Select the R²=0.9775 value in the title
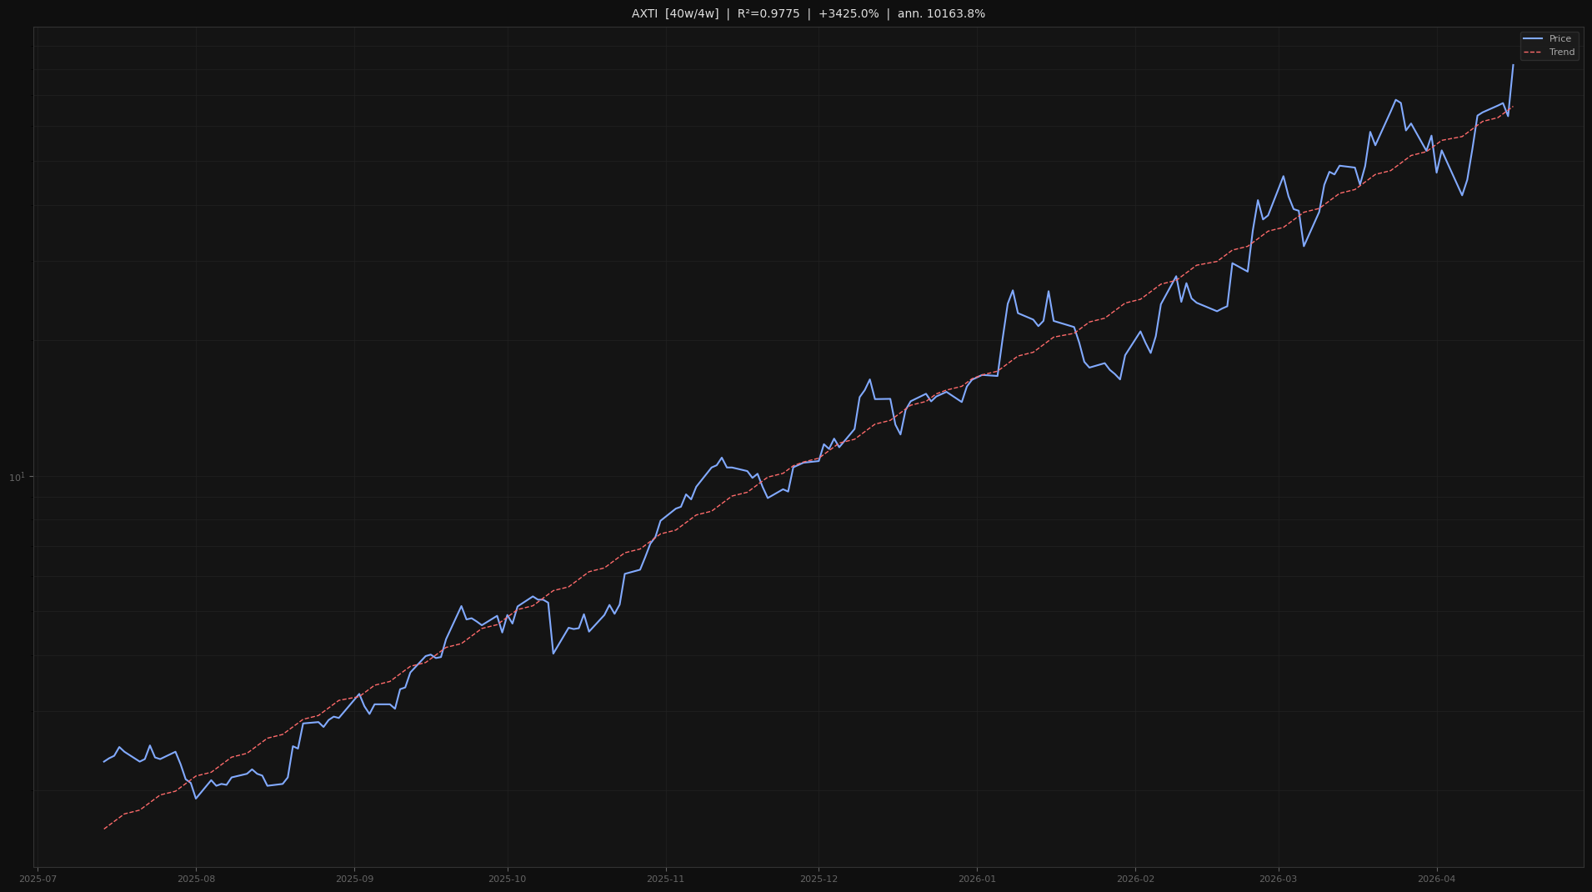The width and height of the screenshot is (1592, 892). coord(768,14)
